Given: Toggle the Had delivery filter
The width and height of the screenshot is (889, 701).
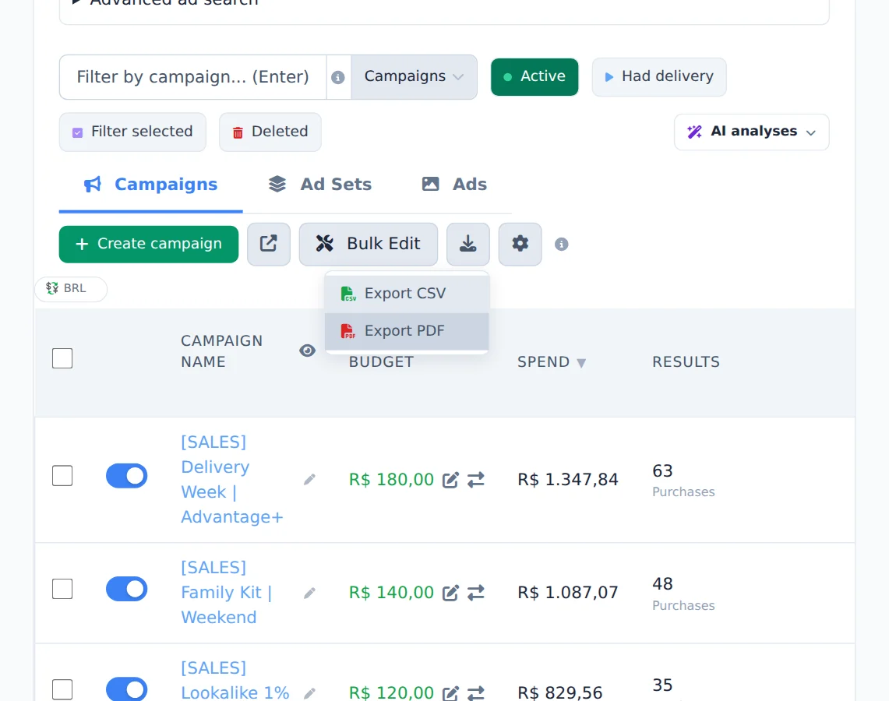Looking at the screenshot, I should [659, 77].
